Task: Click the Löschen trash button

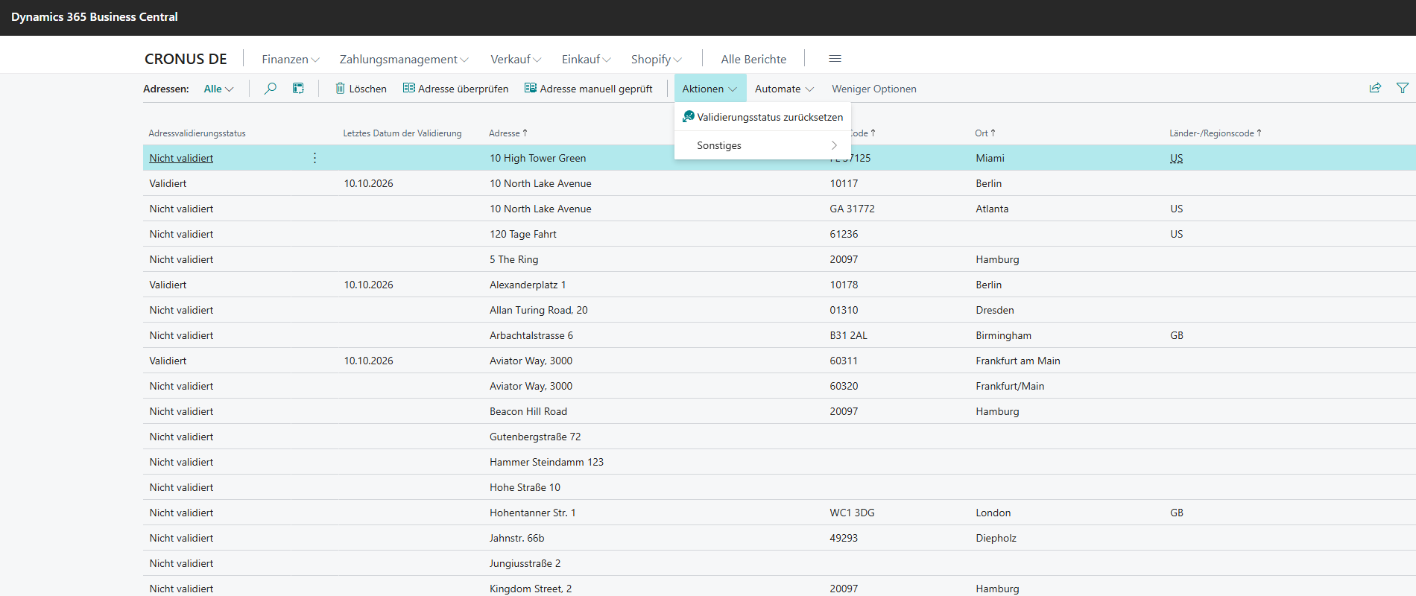Action: click(361, 89)
